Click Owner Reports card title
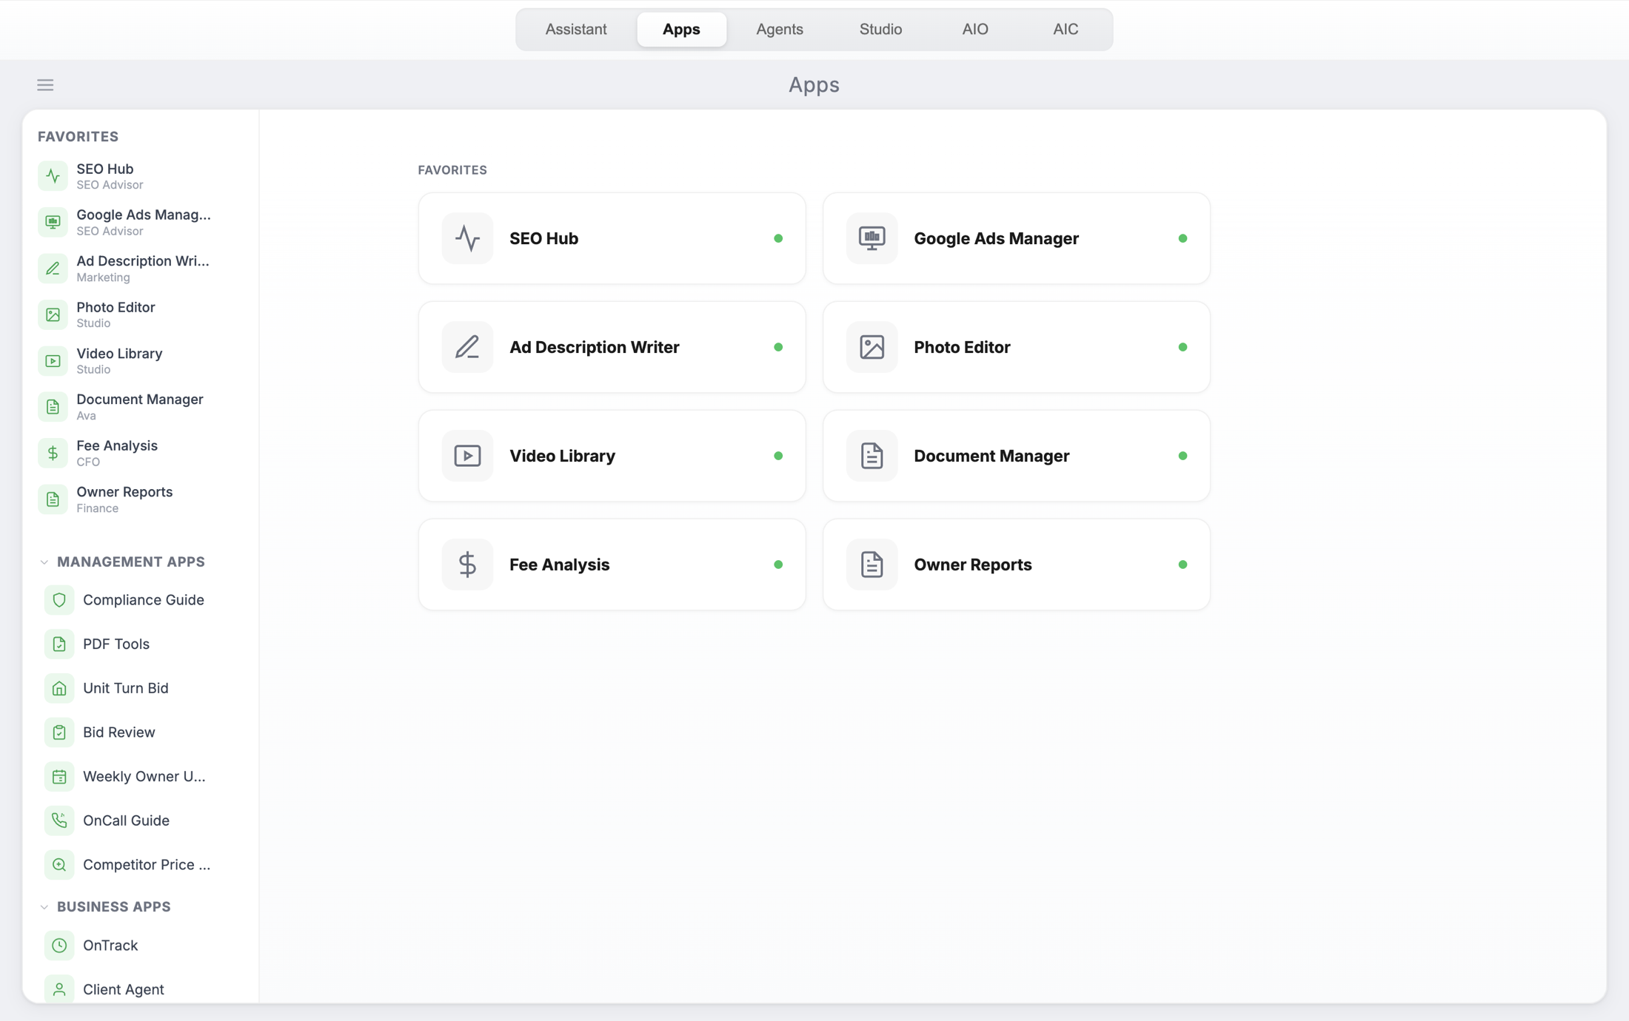Image resolution: width=1629 pixels, height=1021 pixels. click(972, 565)
